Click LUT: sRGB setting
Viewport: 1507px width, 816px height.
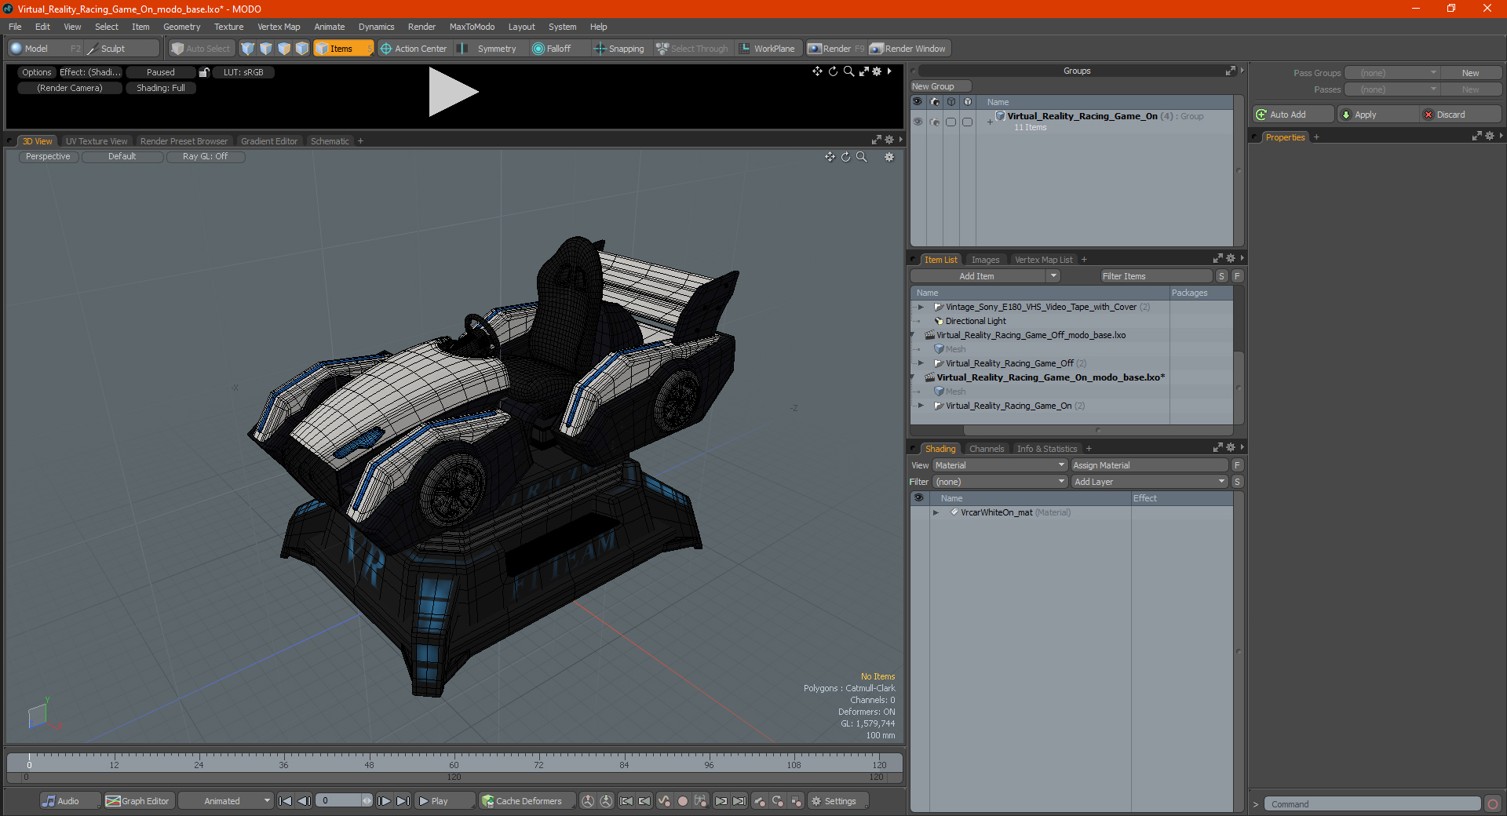point(243,72)
